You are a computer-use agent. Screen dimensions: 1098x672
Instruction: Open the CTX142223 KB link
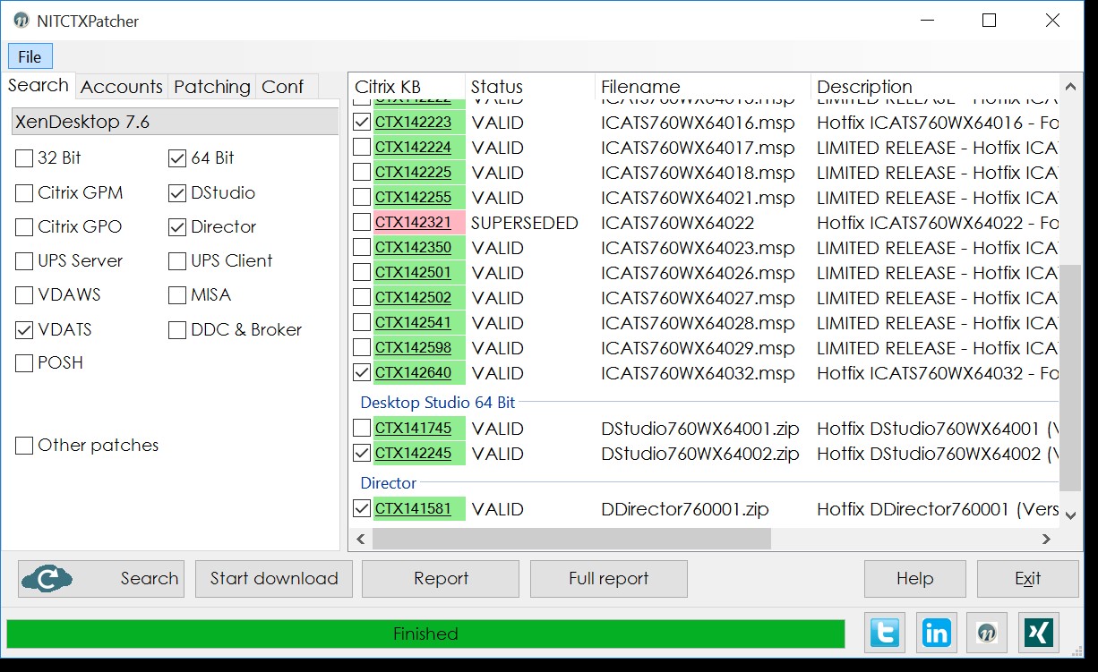(x=413, y=123)
